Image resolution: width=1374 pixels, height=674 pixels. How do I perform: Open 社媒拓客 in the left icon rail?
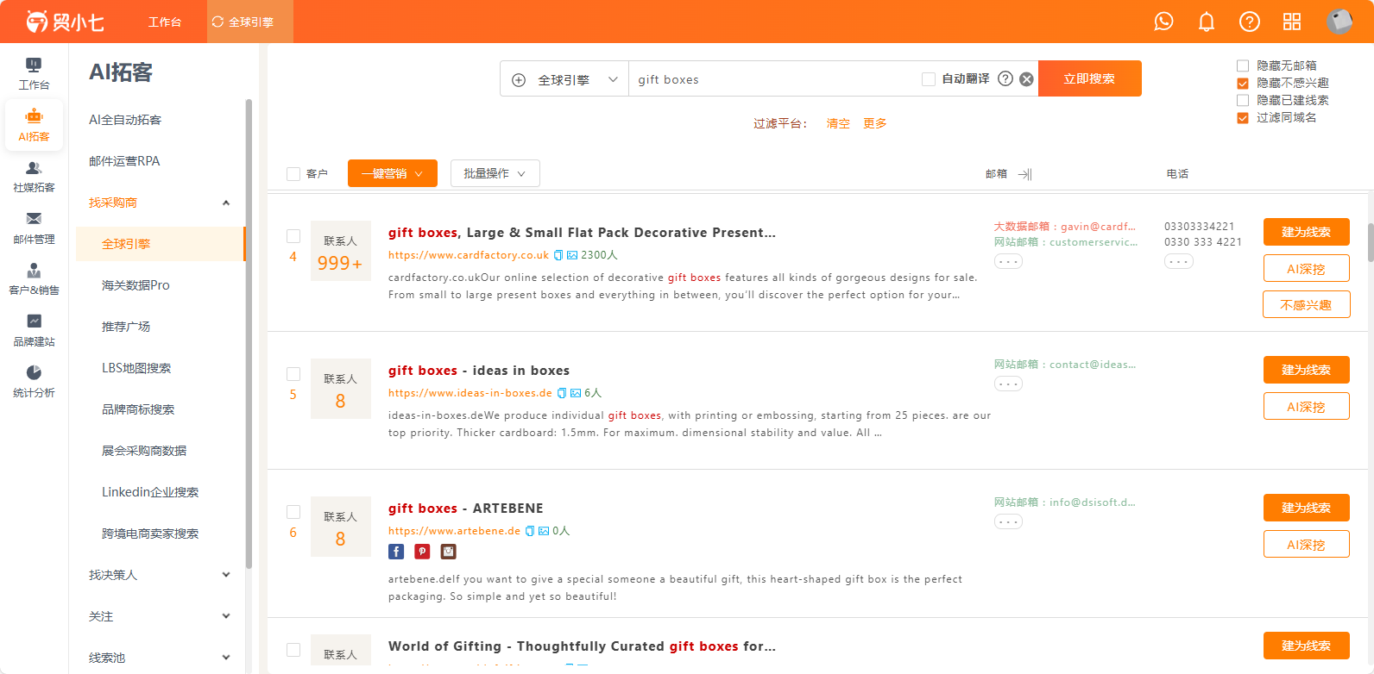pyautogui.click(x=34, y=177)
